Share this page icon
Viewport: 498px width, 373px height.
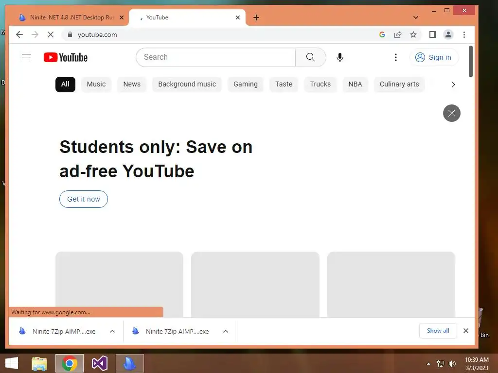coord(398,34)
